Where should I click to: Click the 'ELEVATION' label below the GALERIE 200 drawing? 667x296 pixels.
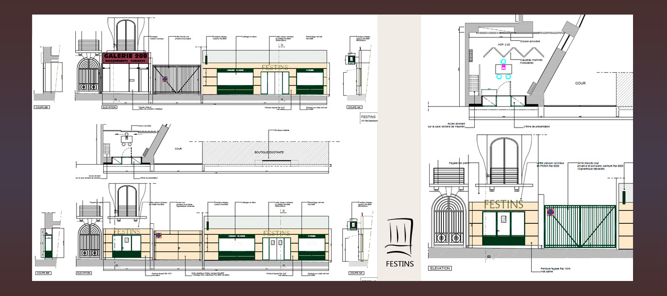click(x=110, y=107)
